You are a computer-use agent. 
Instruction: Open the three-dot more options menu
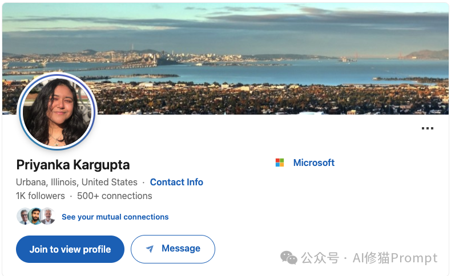(427, 128)
